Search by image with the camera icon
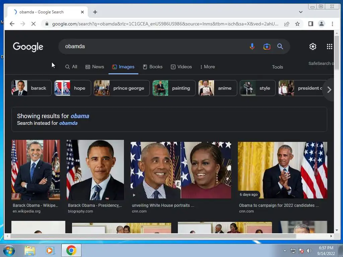The width and height of the screenshot is (343, 257). click(x=267, y=47)
